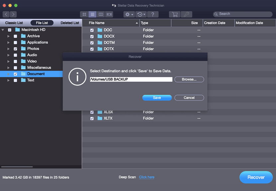This screenshot has height=191, width=276.
Task: Click the Search field
Action: click(243, 14)
